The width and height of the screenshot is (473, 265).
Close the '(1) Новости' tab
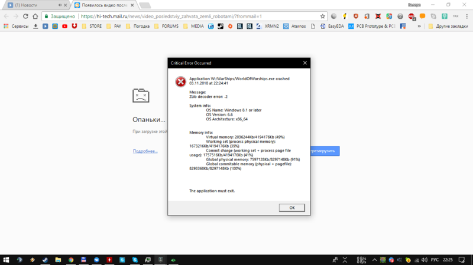tap(66, 5)
